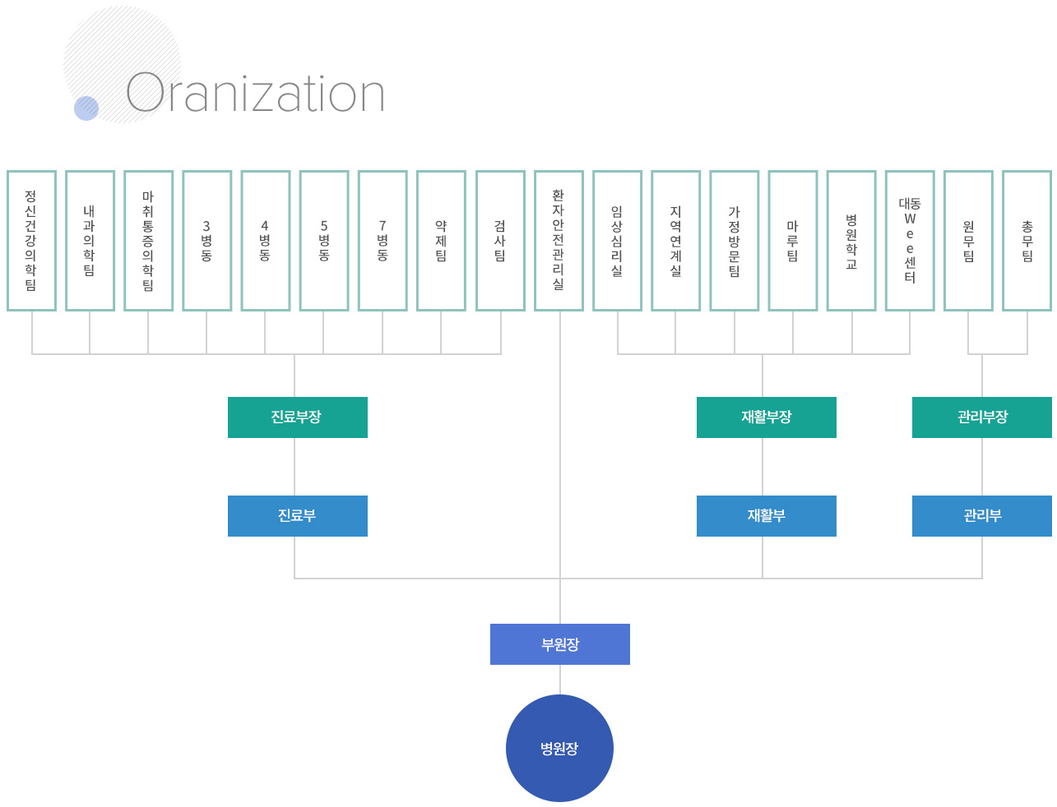Select the 관리부 blue box
This screenshot has height=807, width=1057.
coord(981,516)
